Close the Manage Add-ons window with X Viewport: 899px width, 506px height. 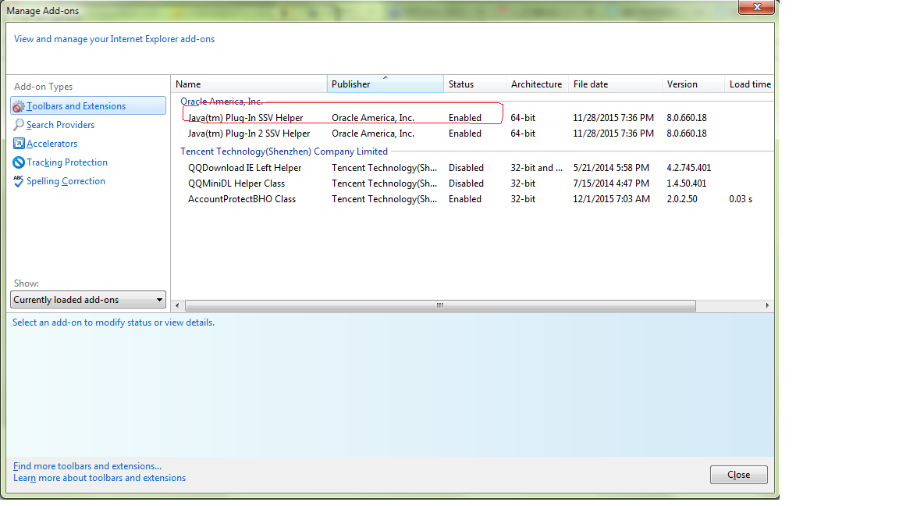click(757, 7)
